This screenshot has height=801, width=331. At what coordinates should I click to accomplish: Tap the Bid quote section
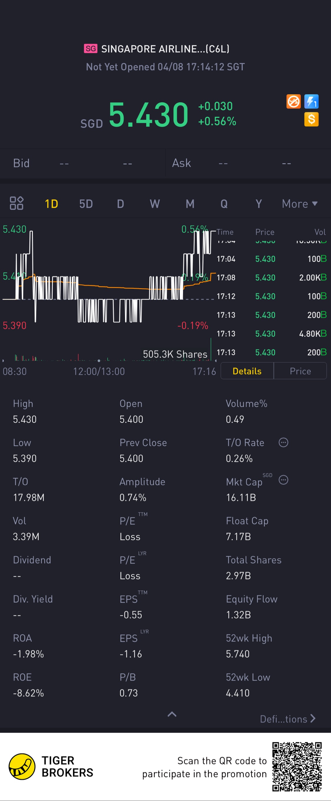[83, 163]
